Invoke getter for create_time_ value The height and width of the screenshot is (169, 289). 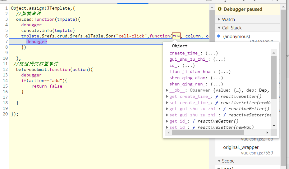211,53
